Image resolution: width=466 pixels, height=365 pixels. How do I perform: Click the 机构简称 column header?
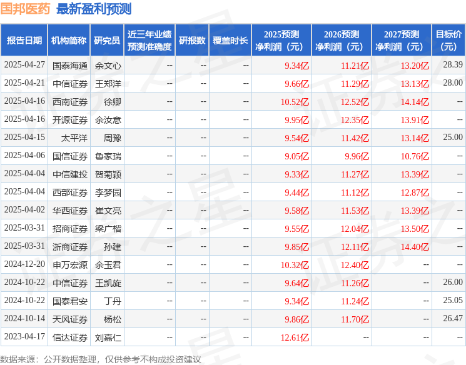(69, 41)
